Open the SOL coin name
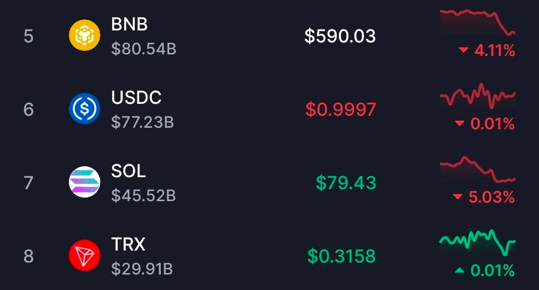The height and width of the screenshot is (290, 539). (128, 171)
